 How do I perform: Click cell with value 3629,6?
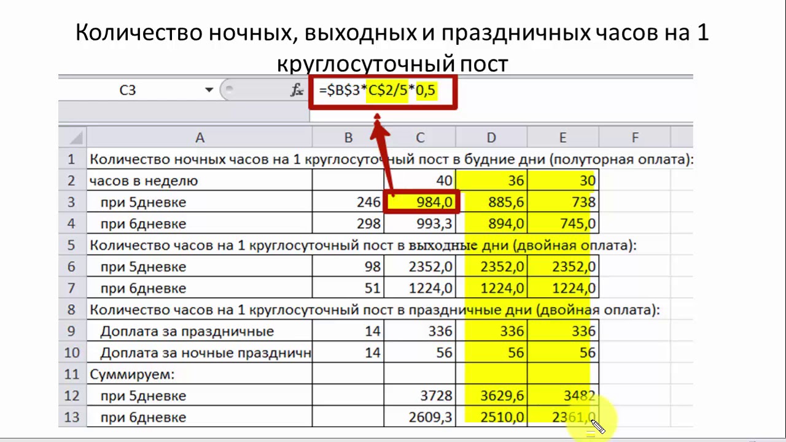click(491, 395)
